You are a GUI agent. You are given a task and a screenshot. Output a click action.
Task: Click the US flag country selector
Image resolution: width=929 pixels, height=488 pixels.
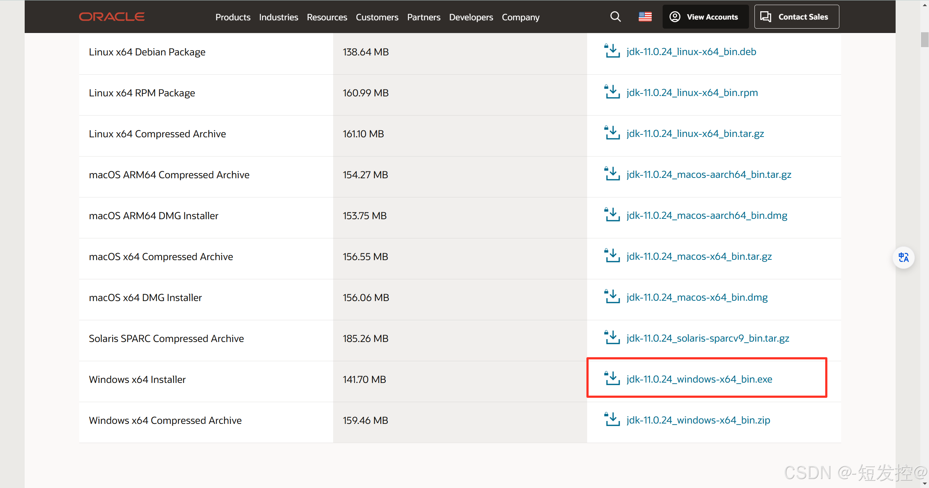click(645, 17)
